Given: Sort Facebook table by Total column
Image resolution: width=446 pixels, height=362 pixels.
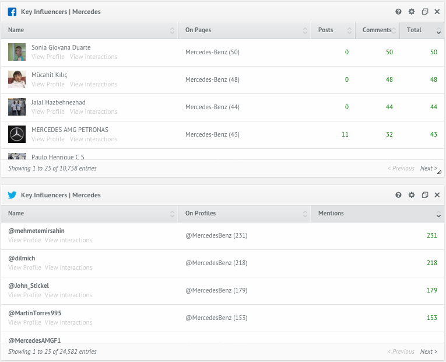Looking at the screenshot, I should [x=422, y=30].
